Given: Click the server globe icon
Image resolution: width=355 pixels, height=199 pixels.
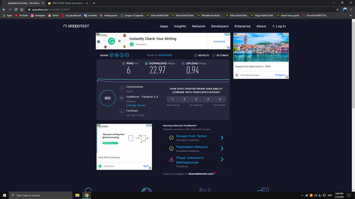Looking at the screenshot, I should tap(121, 98).
